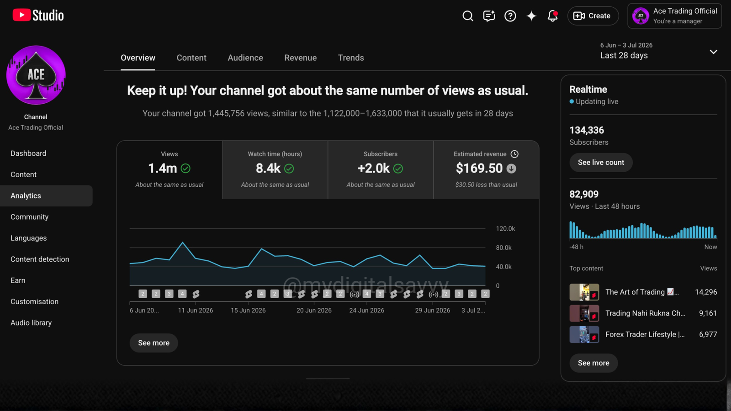Open Forex Trader Lifestyle top content row
731x411 pixels.
643,334
